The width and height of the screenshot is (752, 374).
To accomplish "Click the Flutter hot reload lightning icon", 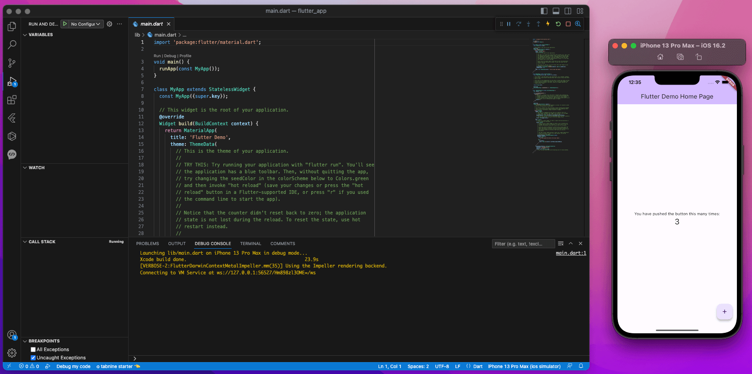I will point(548,24).
